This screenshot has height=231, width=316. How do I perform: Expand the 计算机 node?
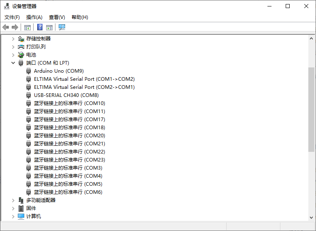pyautogui.click(x=13, y=216)
